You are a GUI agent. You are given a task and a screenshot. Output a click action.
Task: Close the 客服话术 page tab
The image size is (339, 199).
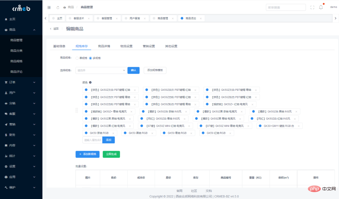coord(89,18)
